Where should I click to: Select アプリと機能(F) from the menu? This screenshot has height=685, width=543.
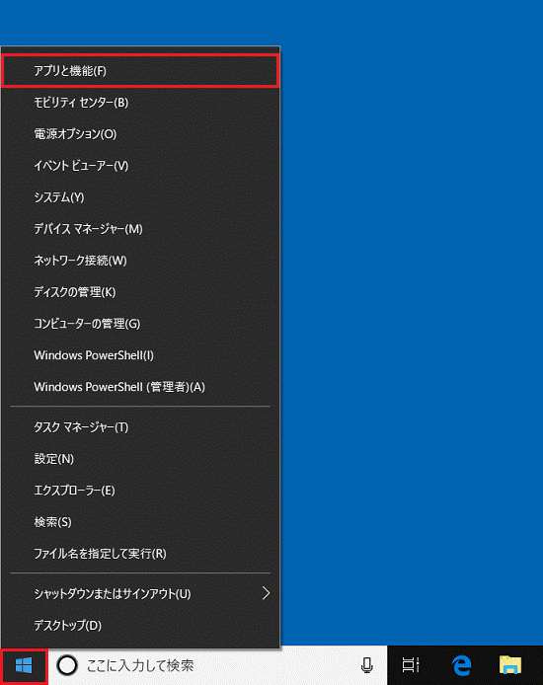point(140,71)
